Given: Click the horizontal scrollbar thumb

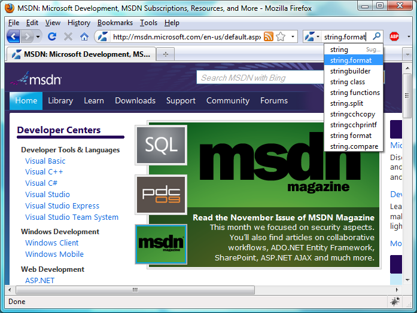Looking at the screenshot, I should coord(135,290).
